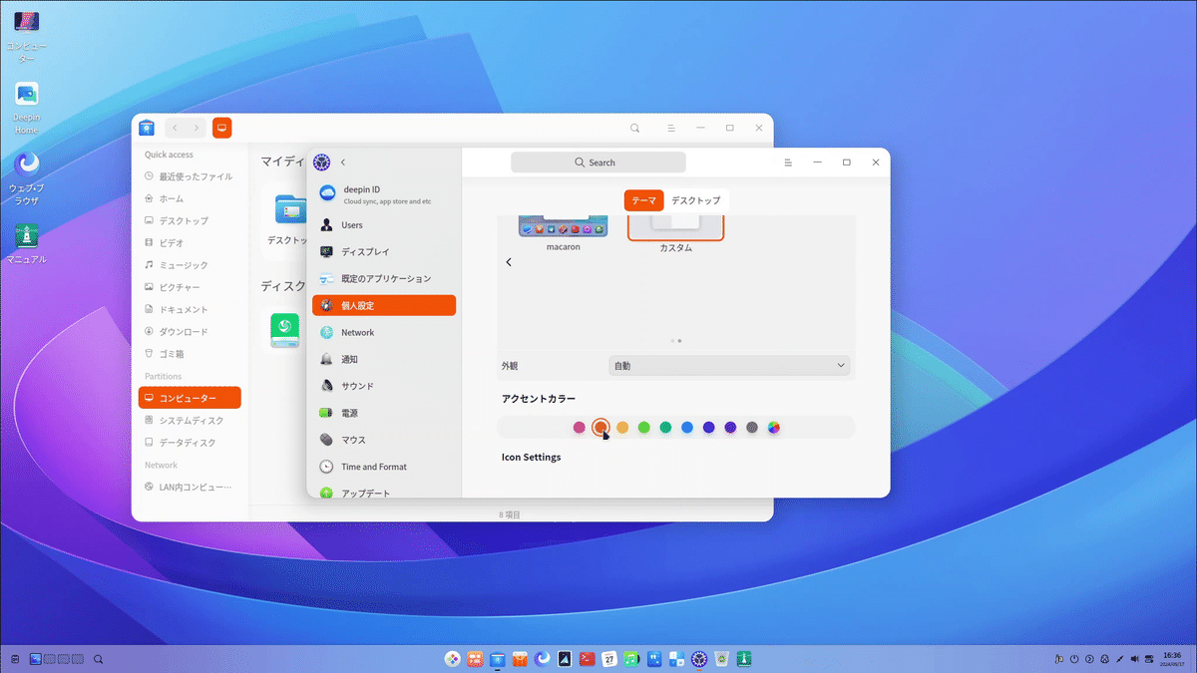Viewport: 1197px width, 673px height.
Task: Open the custom multicolor accent picker
Action: [774, 427]
